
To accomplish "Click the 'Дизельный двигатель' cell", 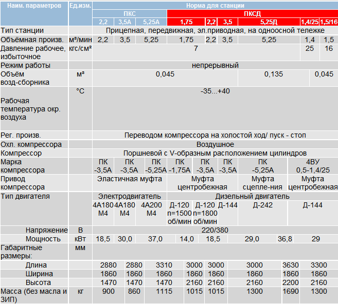I will tap(253, 196).
